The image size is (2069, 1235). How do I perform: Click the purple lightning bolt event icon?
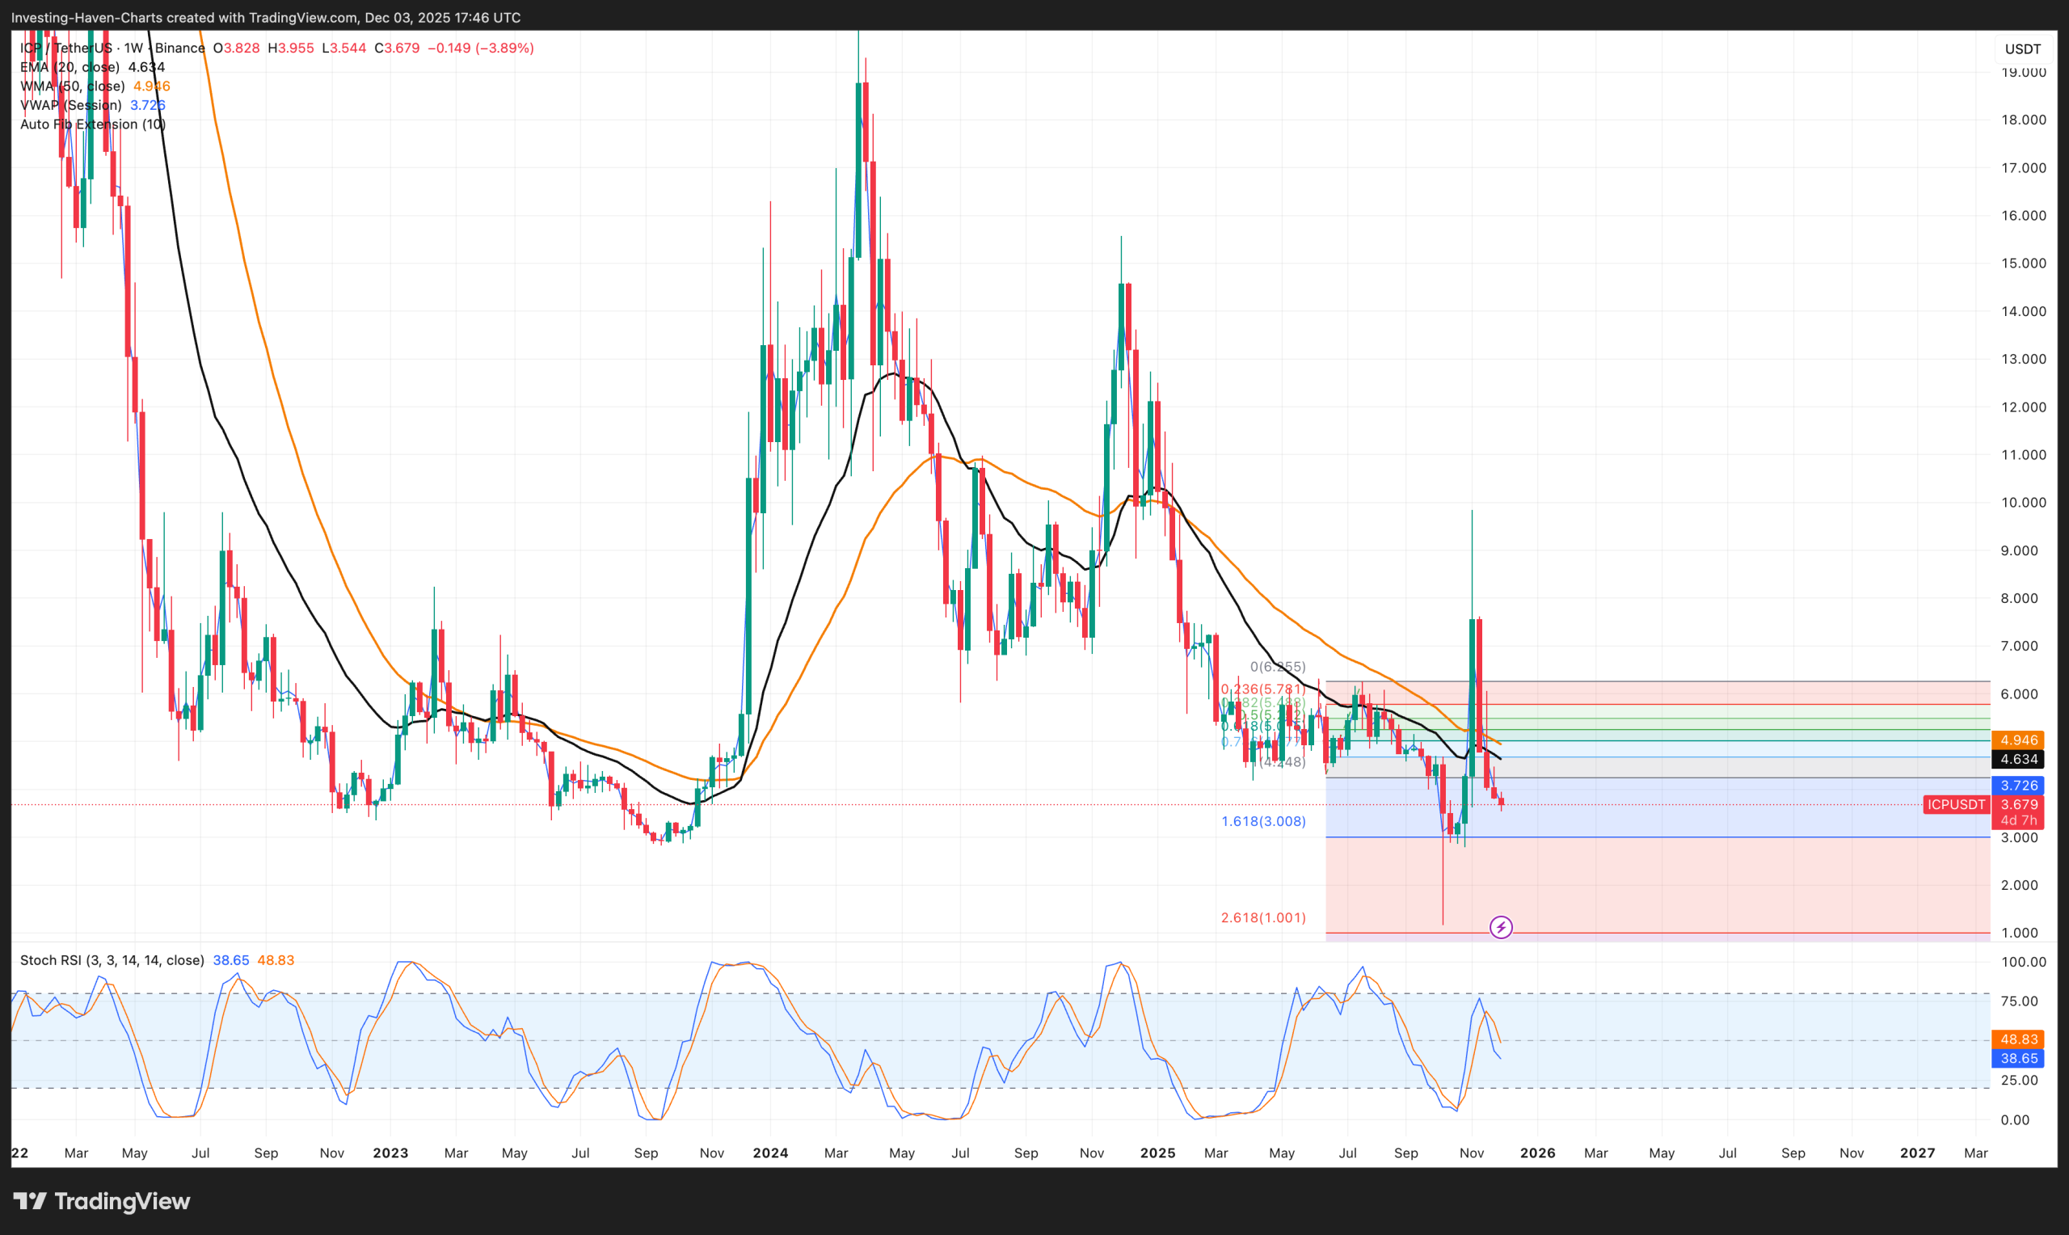click(1500, 927)
